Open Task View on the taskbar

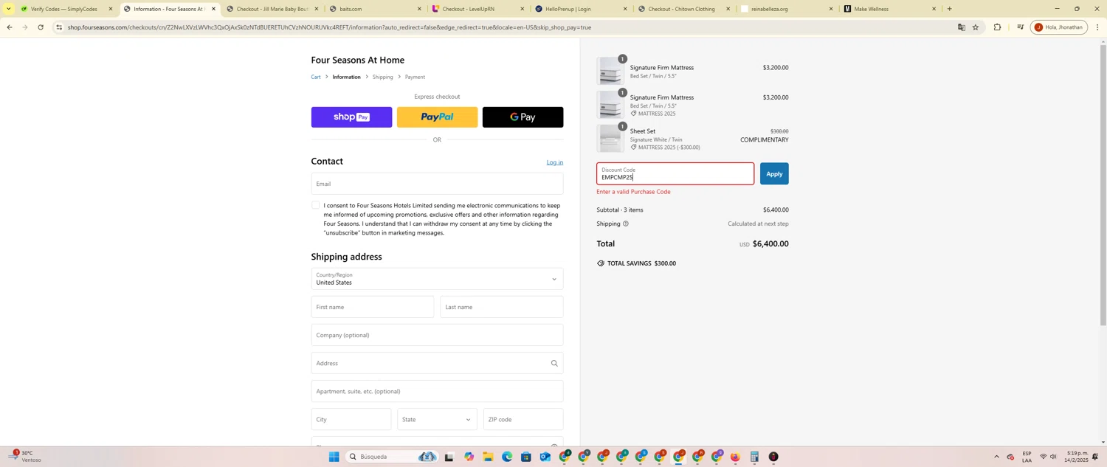(x=449, y=457)
